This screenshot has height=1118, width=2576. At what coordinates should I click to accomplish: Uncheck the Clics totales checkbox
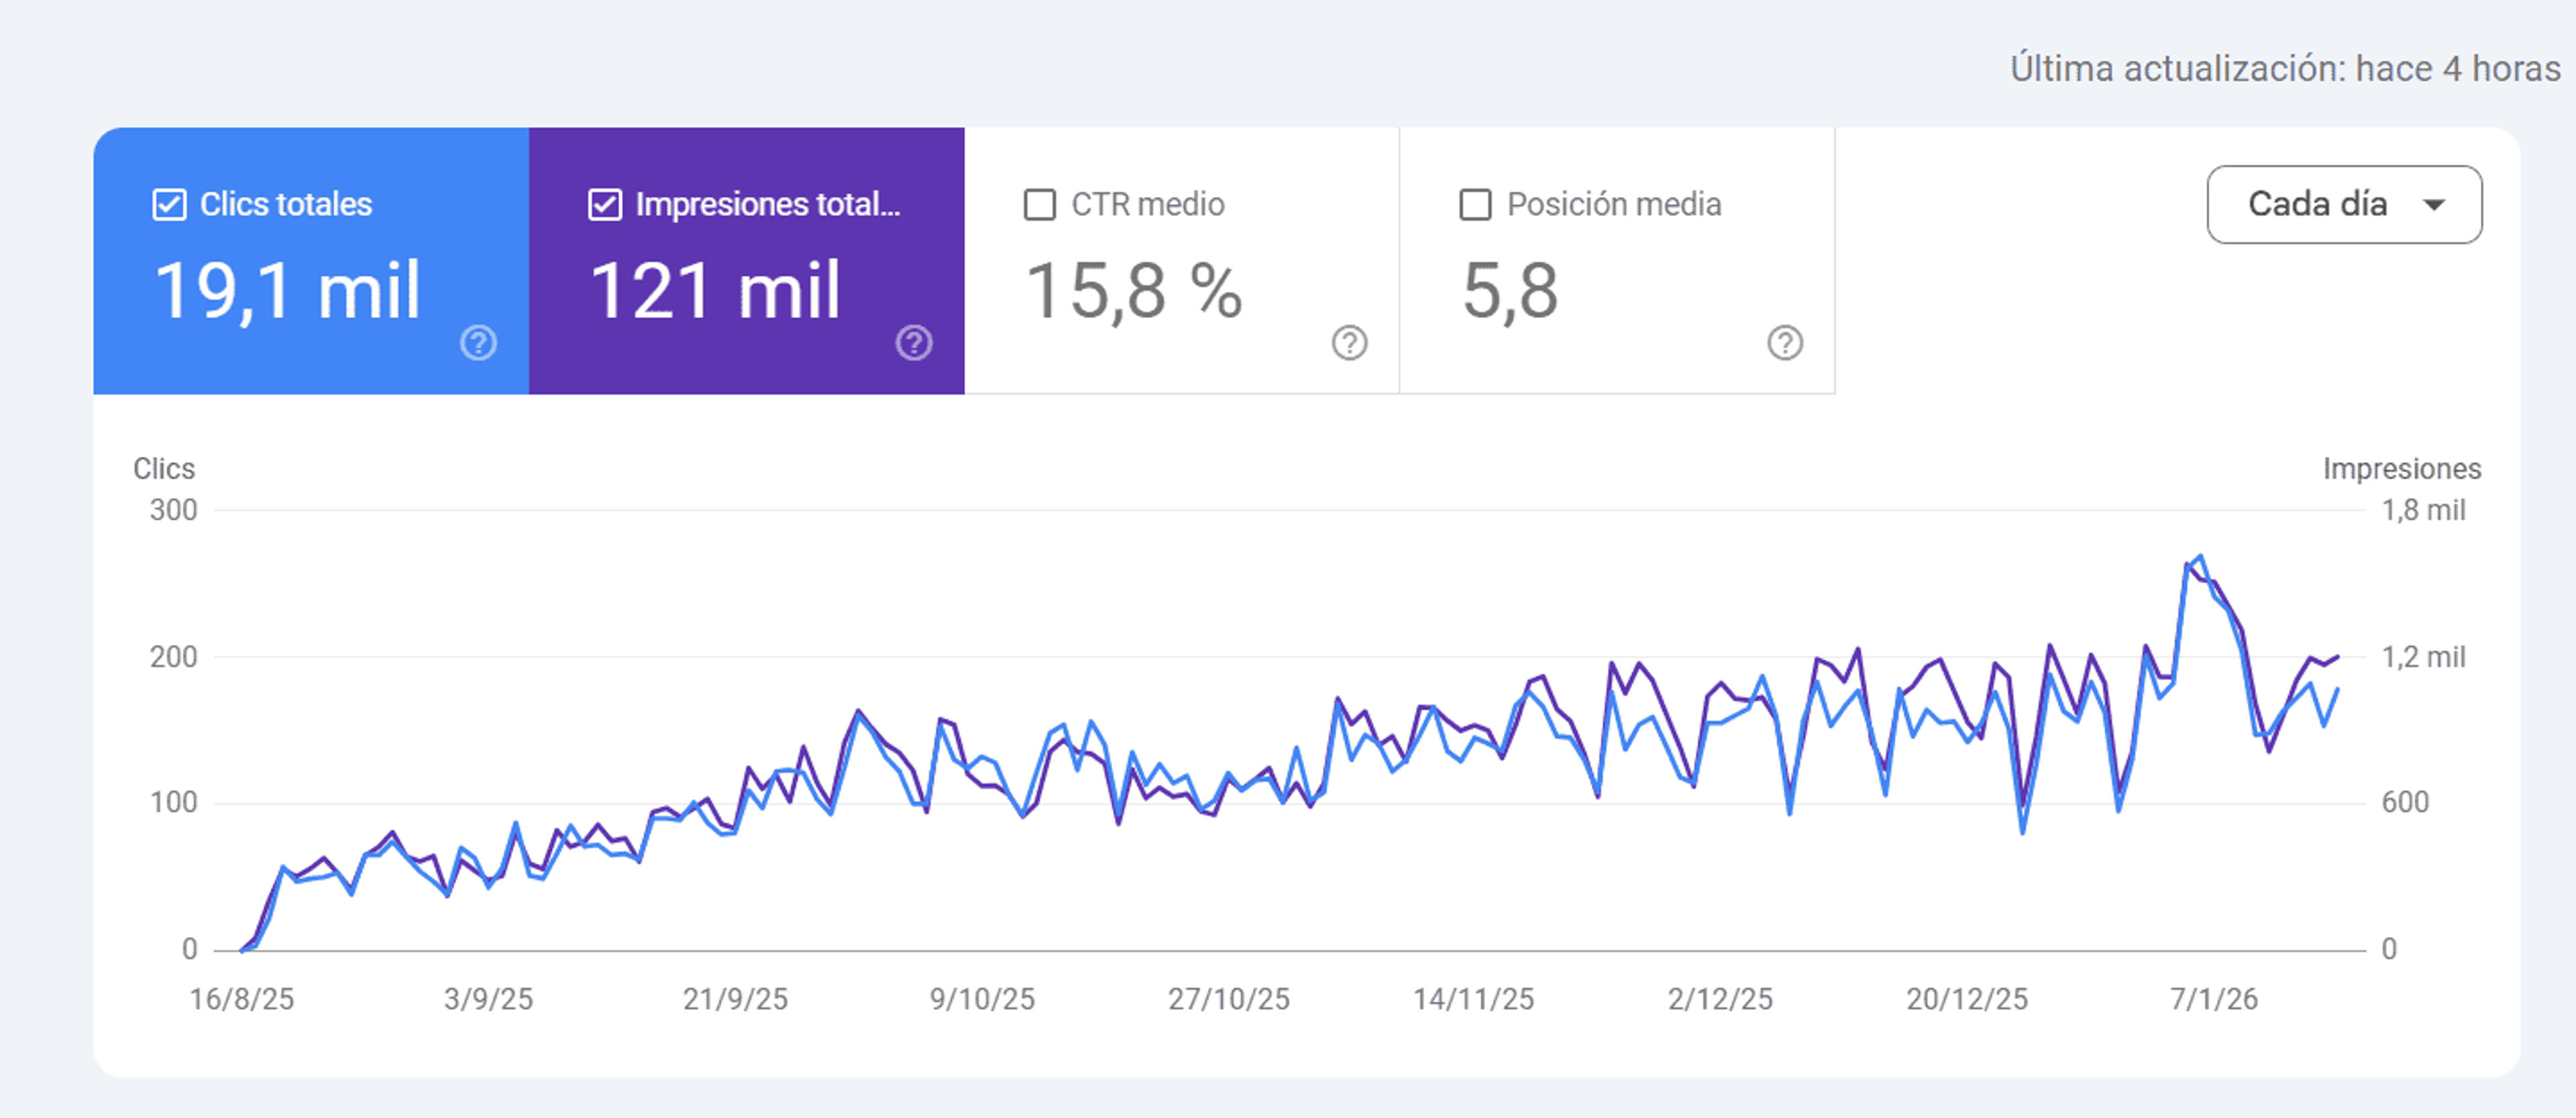coord(169,205)
